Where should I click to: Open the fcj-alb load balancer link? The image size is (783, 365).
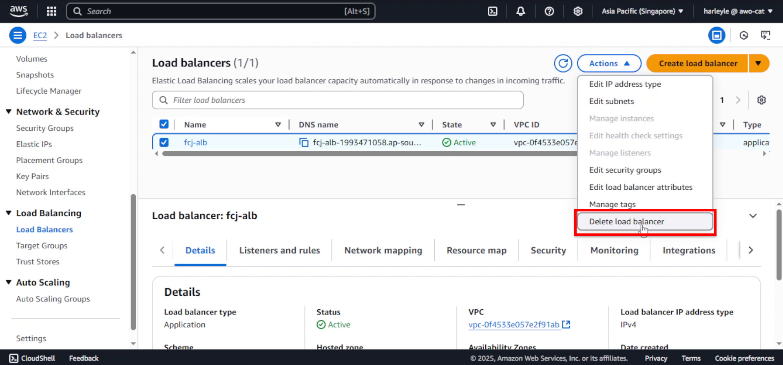coord(195,142)
